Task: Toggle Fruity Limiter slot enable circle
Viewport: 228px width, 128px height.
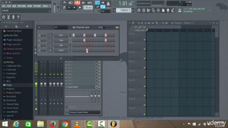Action: (97, 87)
